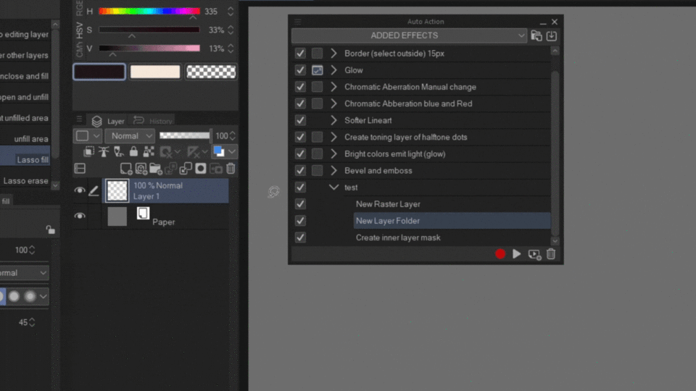Open the ADDED EFFECTS action set dropdown
Viewport: 696px width, 391px height.
(409, 35)
